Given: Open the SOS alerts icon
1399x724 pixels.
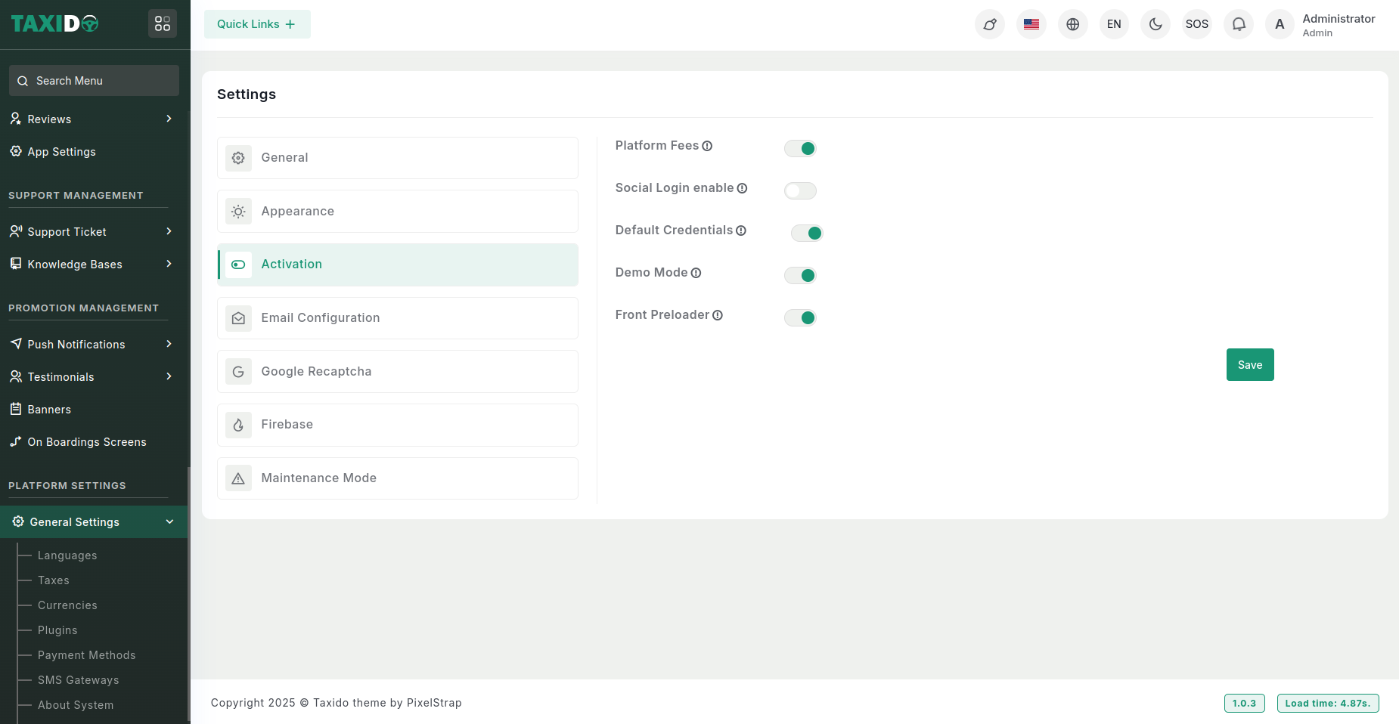Looking at the screenshot, I should tap(1196, 24).
